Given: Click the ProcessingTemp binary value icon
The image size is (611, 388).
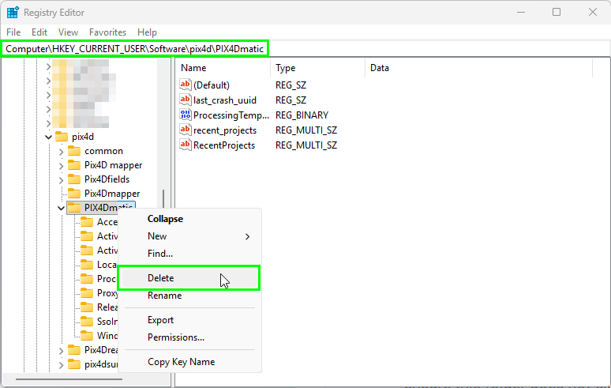Looking at the screenshot, I should [x=185, y=115].
